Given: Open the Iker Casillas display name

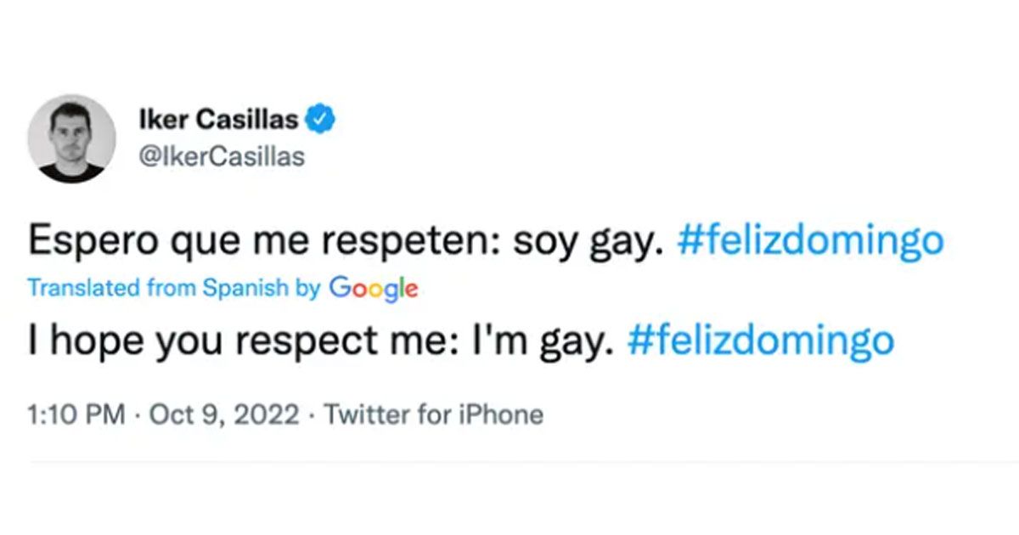Looking at the screenshot, I should [218, 121].
